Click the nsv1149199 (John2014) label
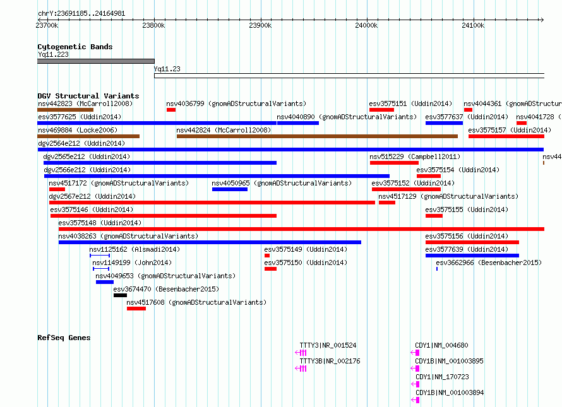This screenshot has width=562, height=407. point(132,262)
